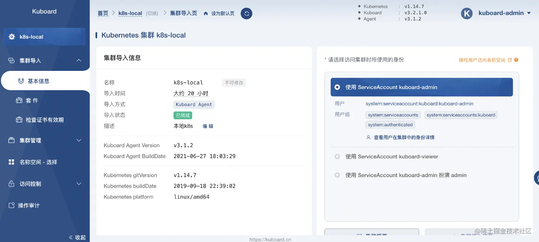Click the 集群导入页 breadcrumb text
The height and width of the screenshot is (242, 539).
point(184,13)
